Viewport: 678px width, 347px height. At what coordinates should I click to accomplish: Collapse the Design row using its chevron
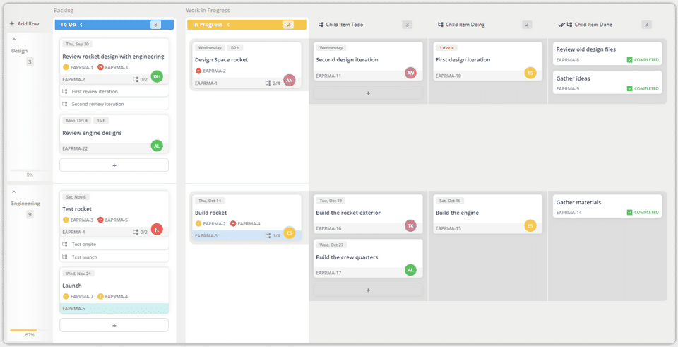tap(15, 40)
